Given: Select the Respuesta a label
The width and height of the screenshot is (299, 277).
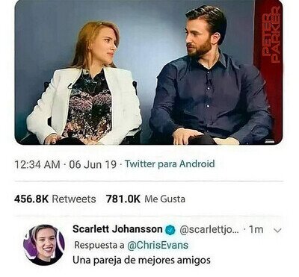Looking at the screenshot, I should (99, 245).
